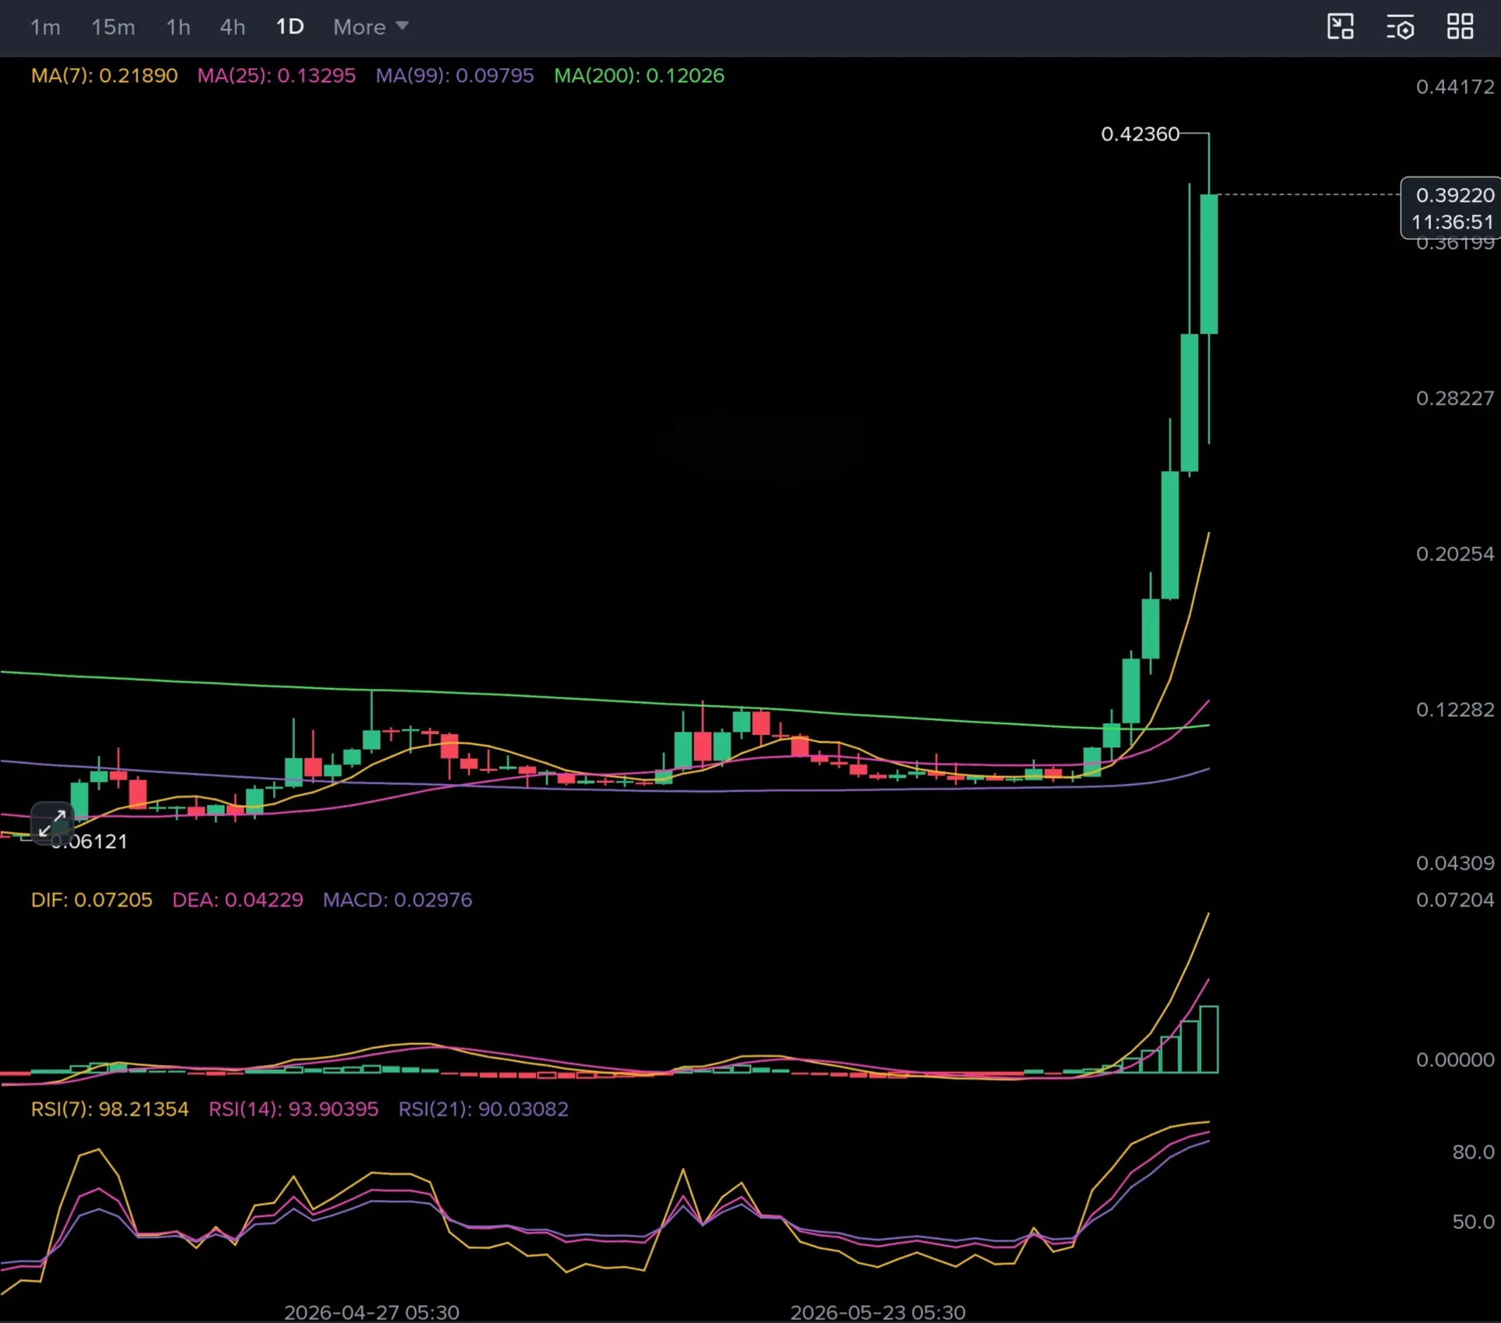This screenshot has height=1323, width=1501.
Task: Click the 0.00000 MACD axis label
Action: click(x=1455, y=1059)
